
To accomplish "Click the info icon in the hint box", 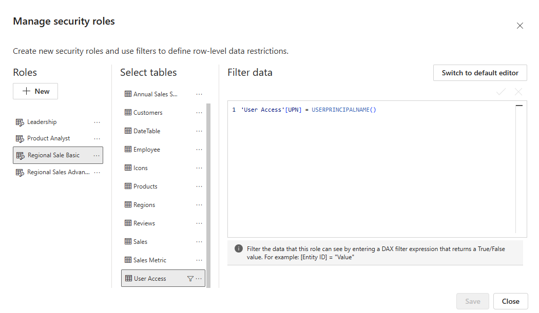I will [239, 249].
